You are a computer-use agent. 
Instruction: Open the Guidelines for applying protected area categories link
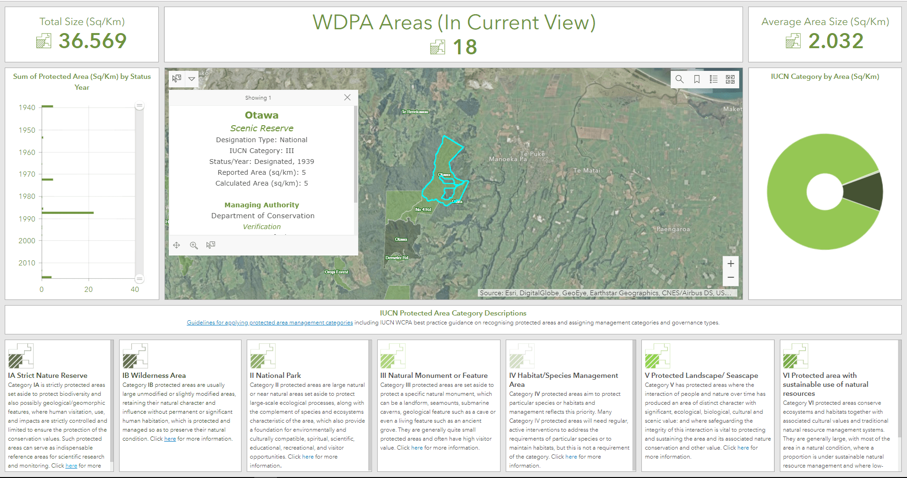pyautogui.click(x=269, y=323)
